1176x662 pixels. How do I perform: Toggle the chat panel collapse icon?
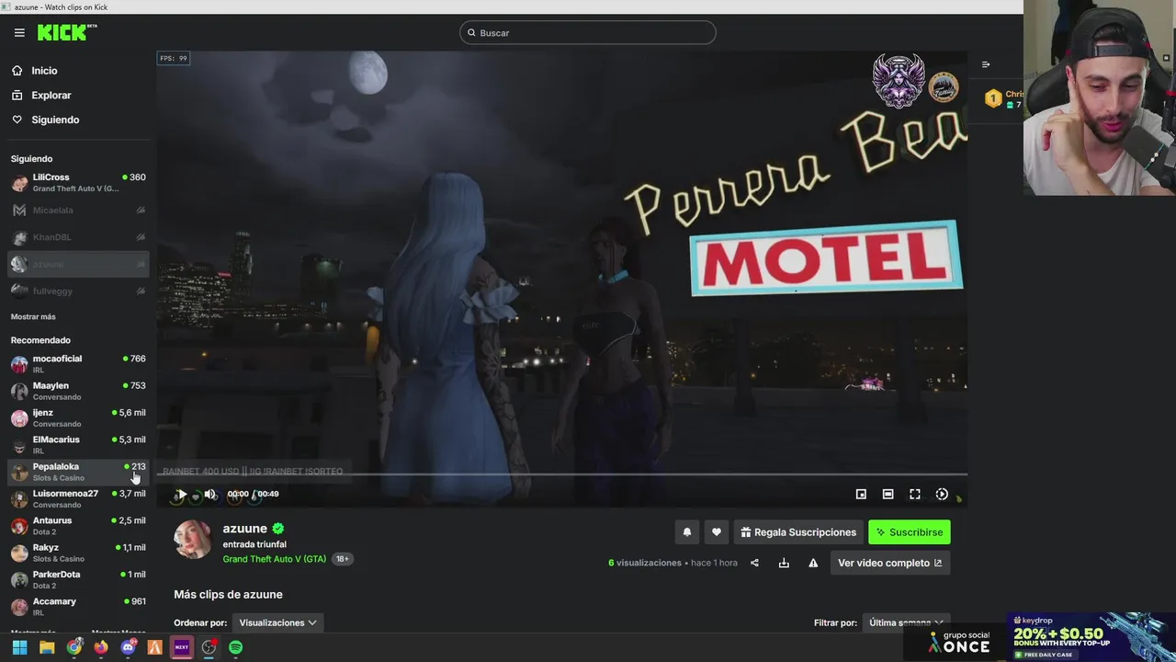986,64
